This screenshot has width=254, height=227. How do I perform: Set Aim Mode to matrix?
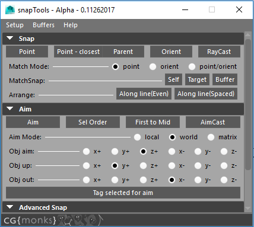click(x=211, y=137)
